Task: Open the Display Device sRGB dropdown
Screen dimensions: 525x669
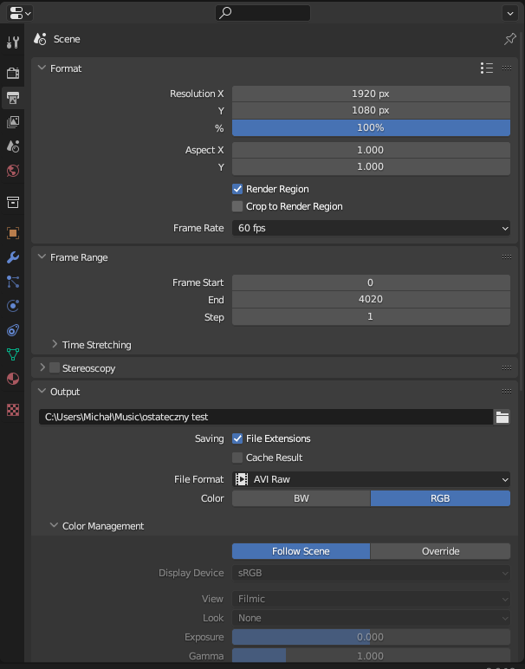Action: coord(371,573)
